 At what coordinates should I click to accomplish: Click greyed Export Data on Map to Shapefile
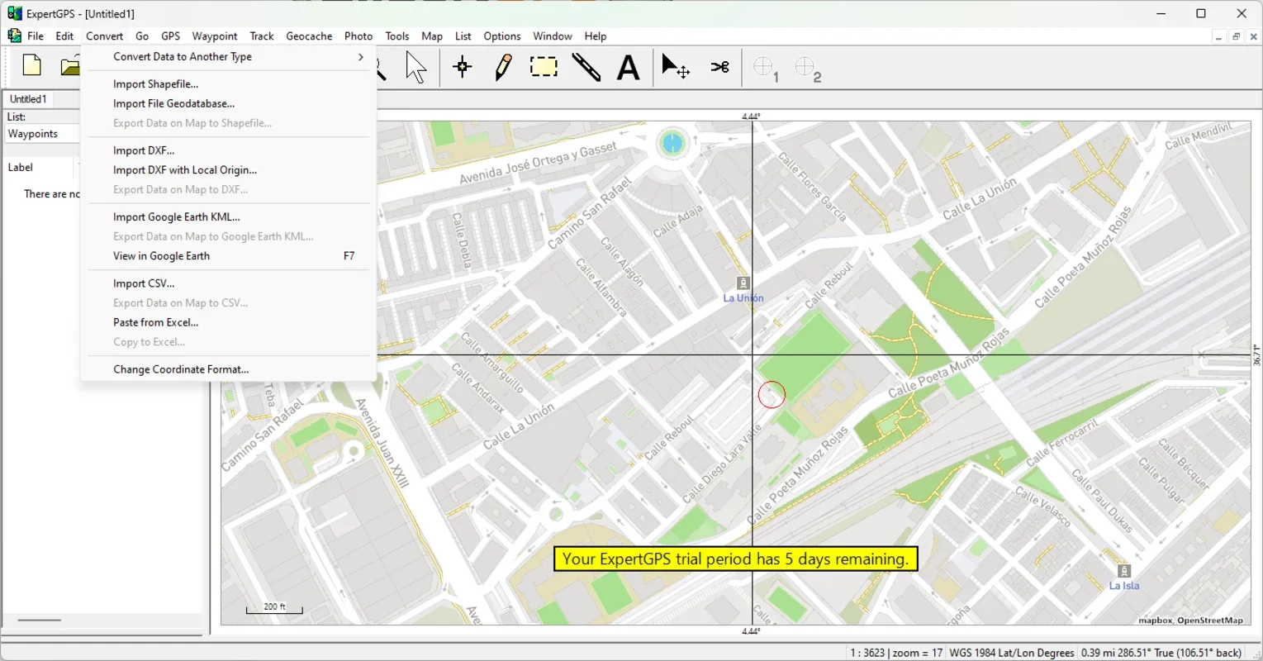(229, 123)
